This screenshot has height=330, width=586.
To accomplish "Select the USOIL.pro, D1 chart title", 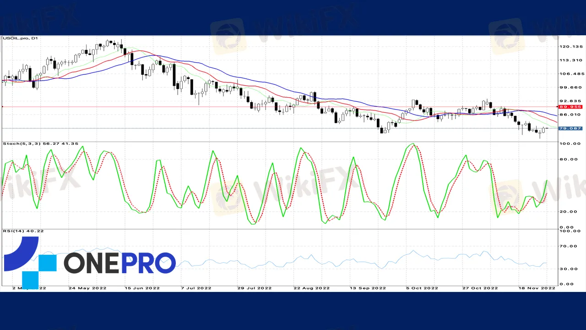I will tap(20, 38).
